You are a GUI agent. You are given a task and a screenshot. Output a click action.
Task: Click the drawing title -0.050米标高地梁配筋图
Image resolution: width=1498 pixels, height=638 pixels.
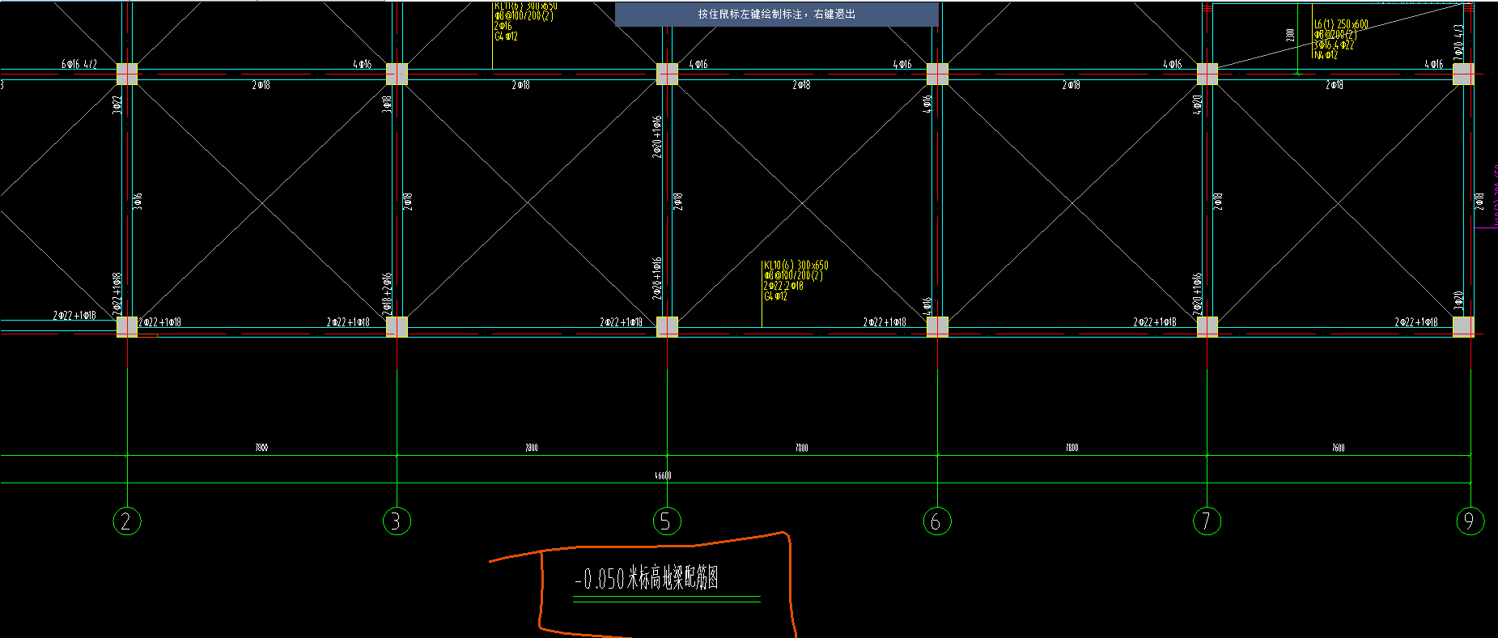click(x=647, y=578)
